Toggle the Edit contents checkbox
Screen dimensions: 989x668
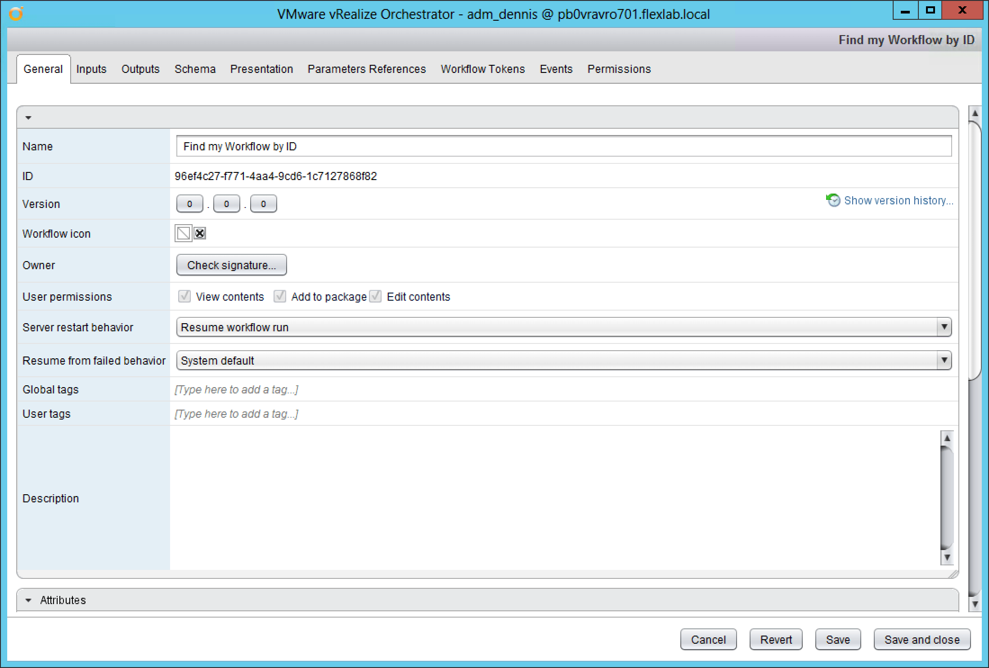pos(376,296)
